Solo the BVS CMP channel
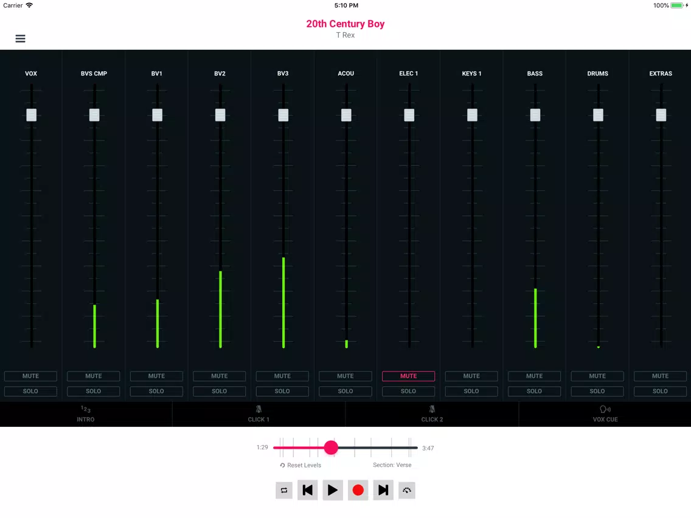Screen dimensions: 691x518 (94, 391)
